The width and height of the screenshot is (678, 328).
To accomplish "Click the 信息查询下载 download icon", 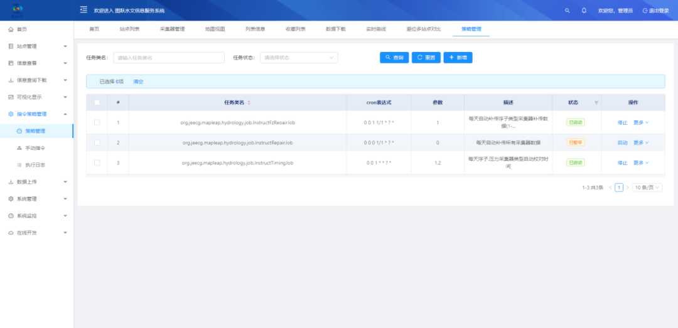I will [11, 80].
